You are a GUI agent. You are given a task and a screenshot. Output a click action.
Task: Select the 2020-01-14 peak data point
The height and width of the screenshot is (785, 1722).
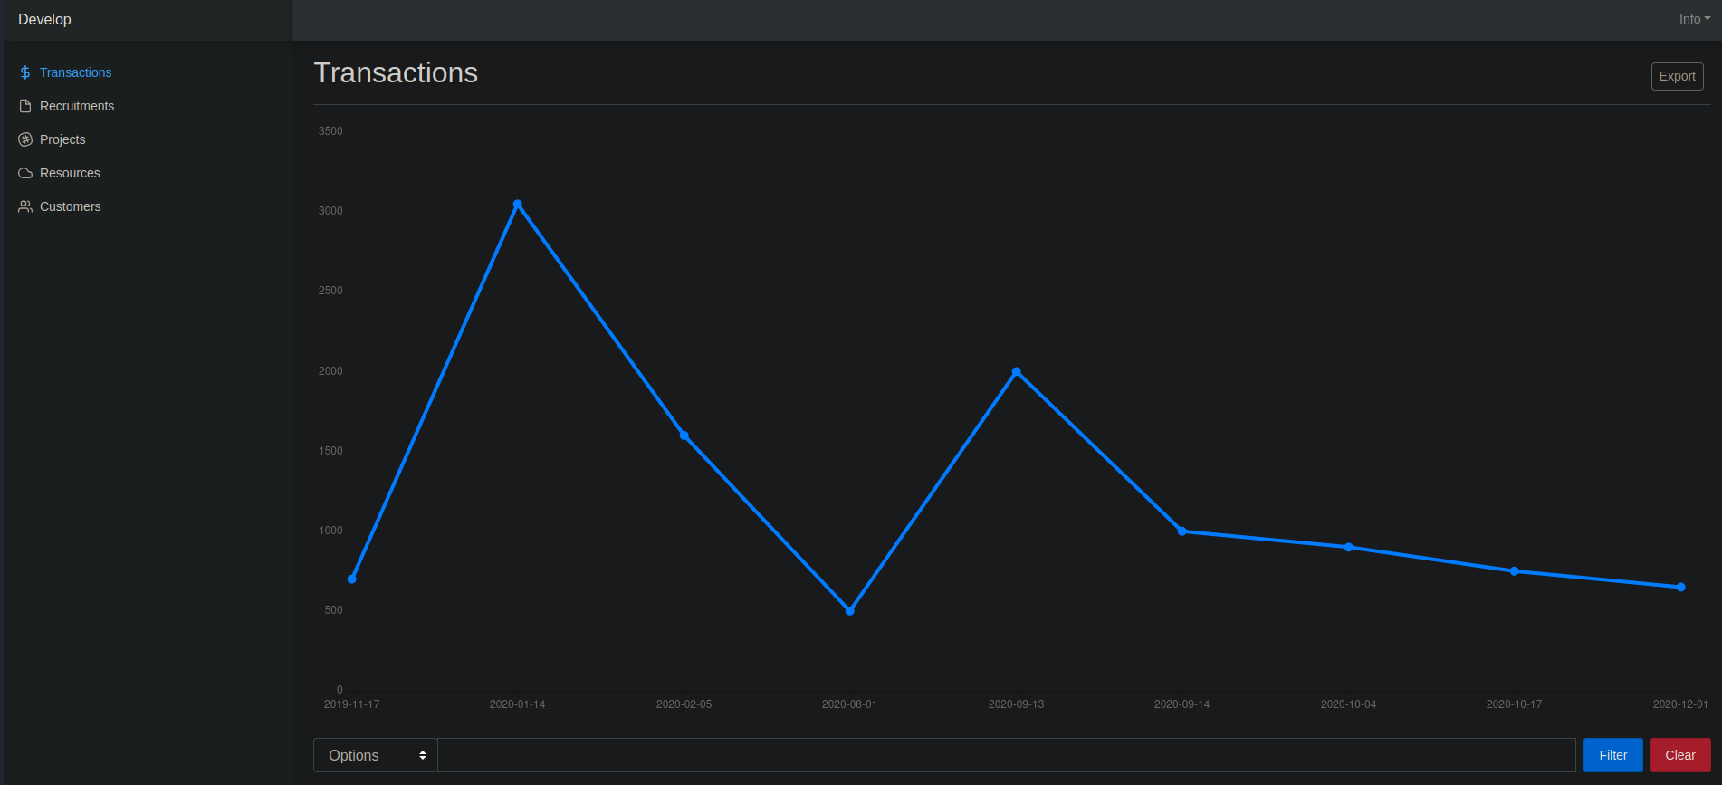pyautogui.click(x=518, y=205)
